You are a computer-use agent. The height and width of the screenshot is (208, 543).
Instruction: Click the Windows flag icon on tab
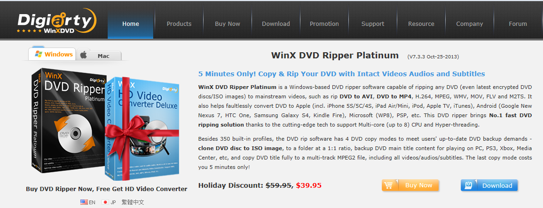point(39,54)
